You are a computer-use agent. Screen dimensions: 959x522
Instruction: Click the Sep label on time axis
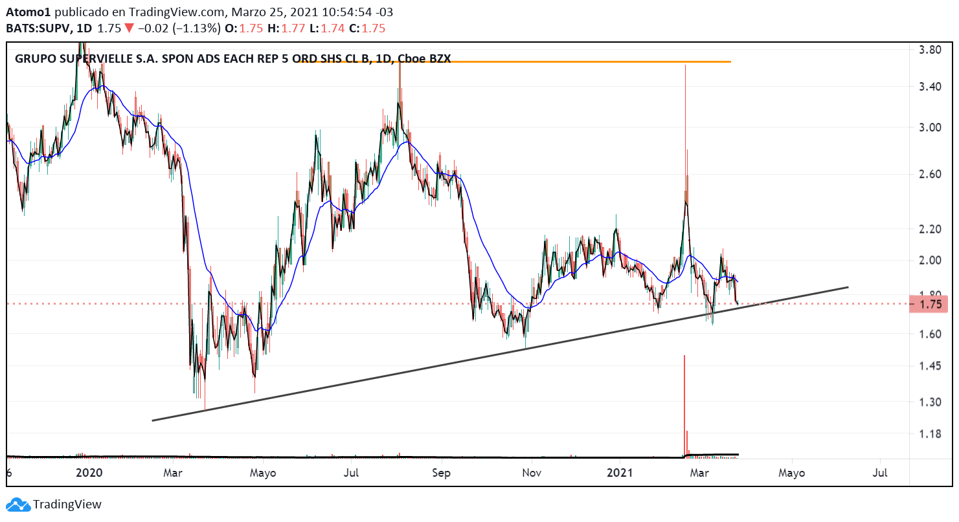pos(441,473)
